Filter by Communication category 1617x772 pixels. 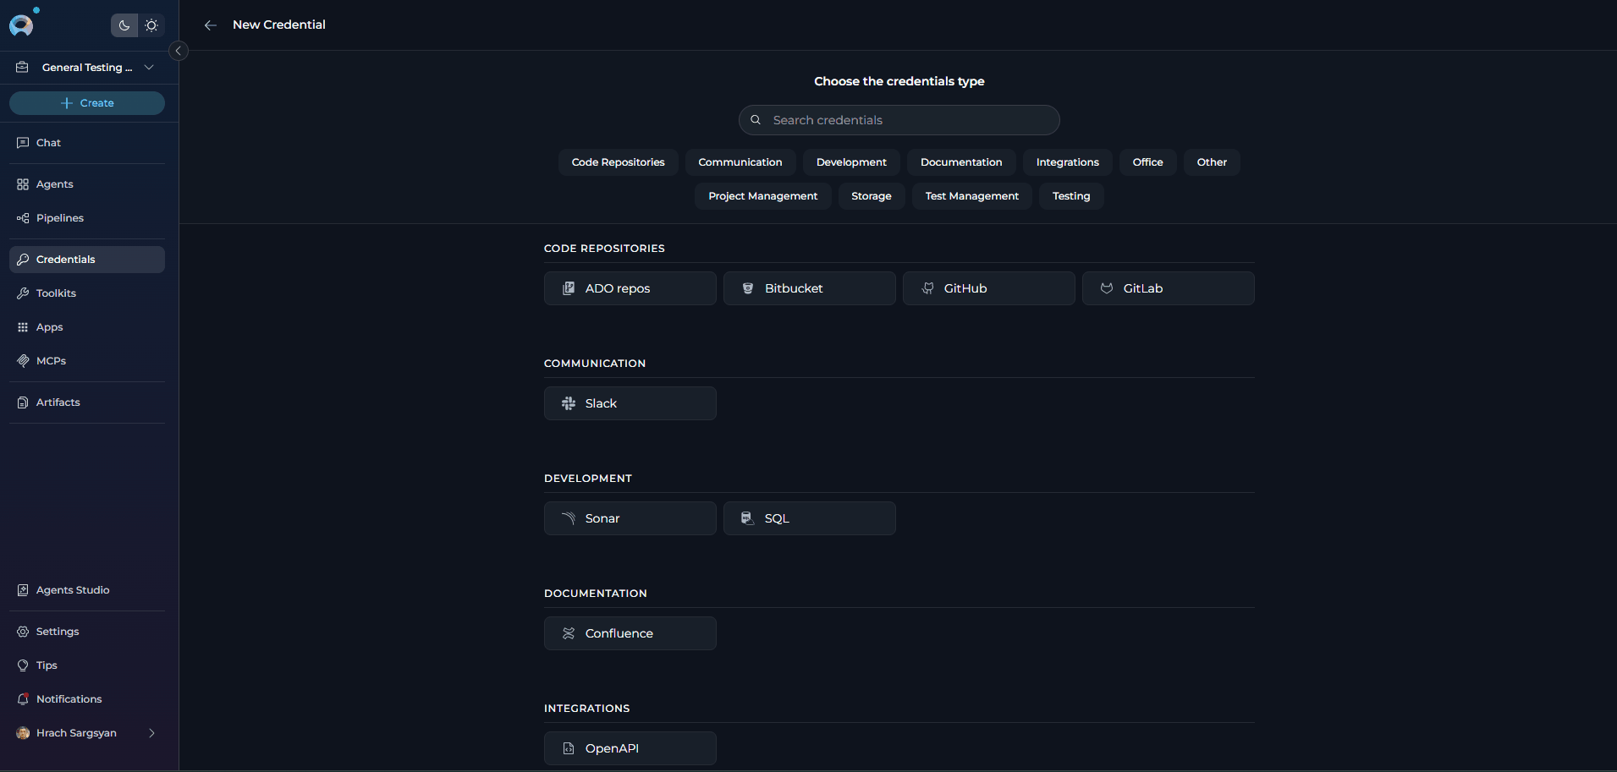pyautogui.click(x=740, y=162)
